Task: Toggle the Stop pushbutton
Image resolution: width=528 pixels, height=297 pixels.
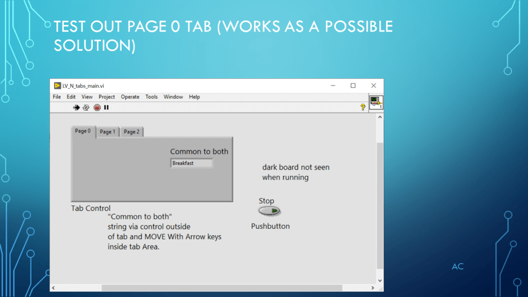Action: click(x=270, y=211)
